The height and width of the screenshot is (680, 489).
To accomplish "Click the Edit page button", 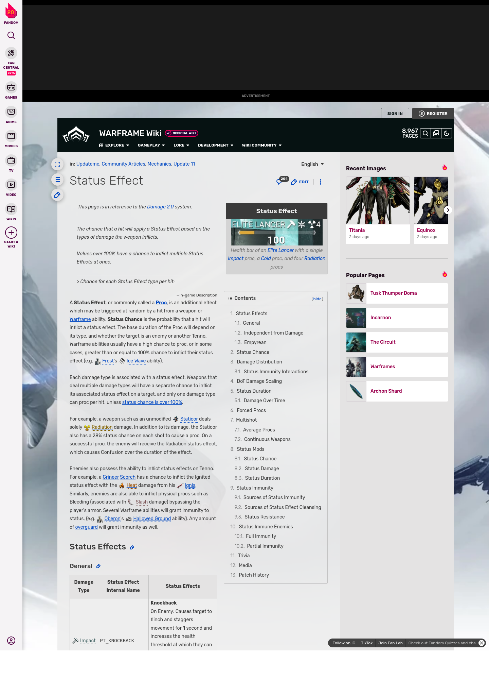I will pyautogui.click(x=300, y=182).
